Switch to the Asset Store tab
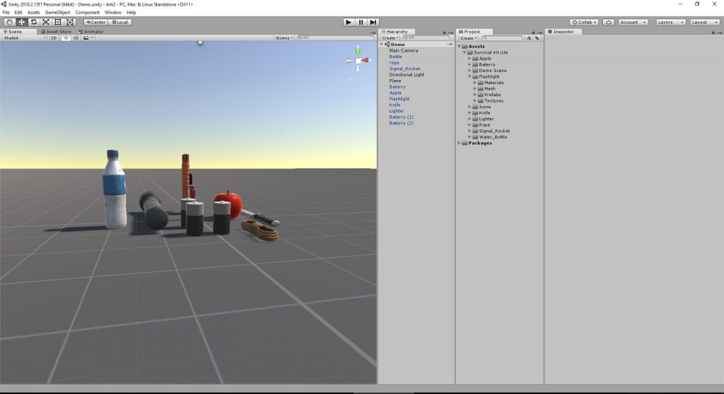724x394 pixels. pyautogui.click(x=56, y=32)
